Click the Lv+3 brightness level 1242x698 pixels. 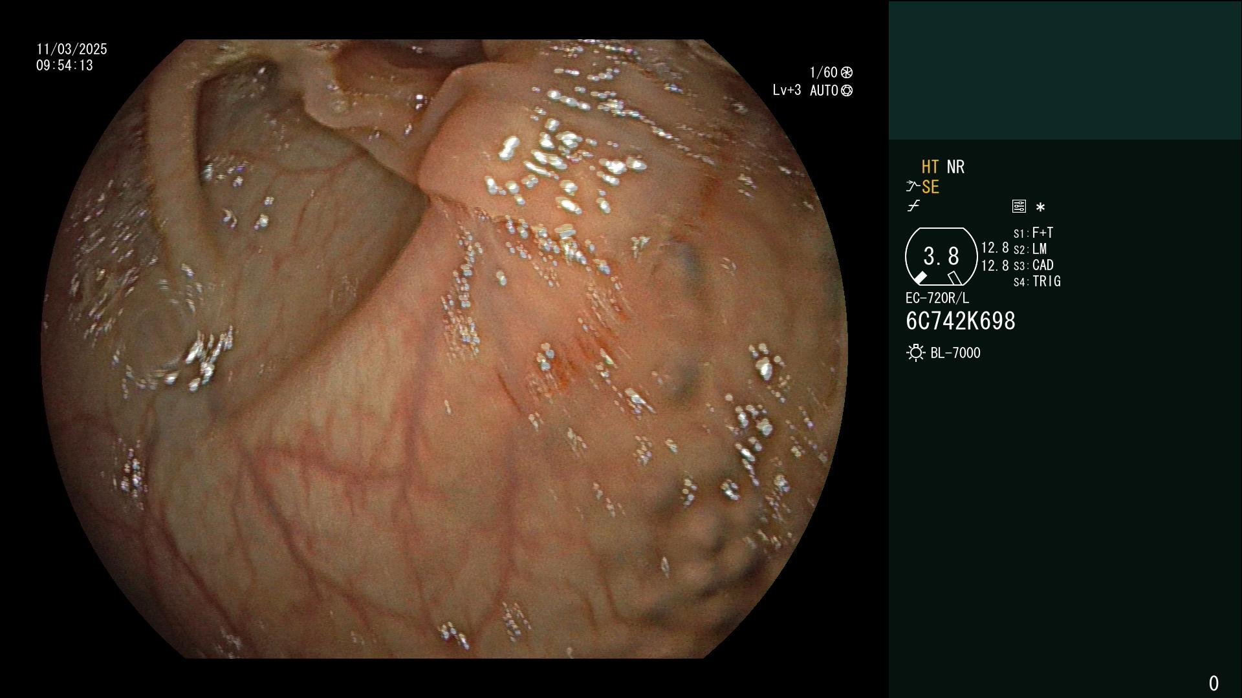(x=787, y=90)
